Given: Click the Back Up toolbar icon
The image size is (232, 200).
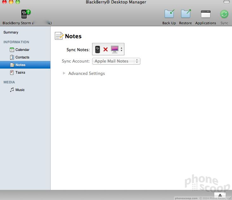Looking at the screenshot, I should click(x=169, y=14).
